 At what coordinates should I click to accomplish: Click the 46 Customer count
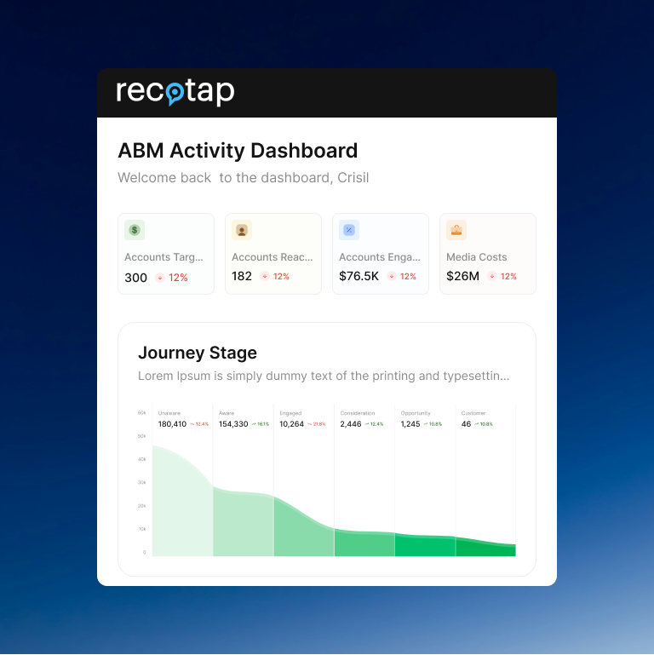coord(466,424)
